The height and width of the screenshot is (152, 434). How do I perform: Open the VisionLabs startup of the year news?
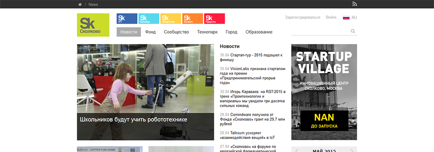(x=253, y=76)
